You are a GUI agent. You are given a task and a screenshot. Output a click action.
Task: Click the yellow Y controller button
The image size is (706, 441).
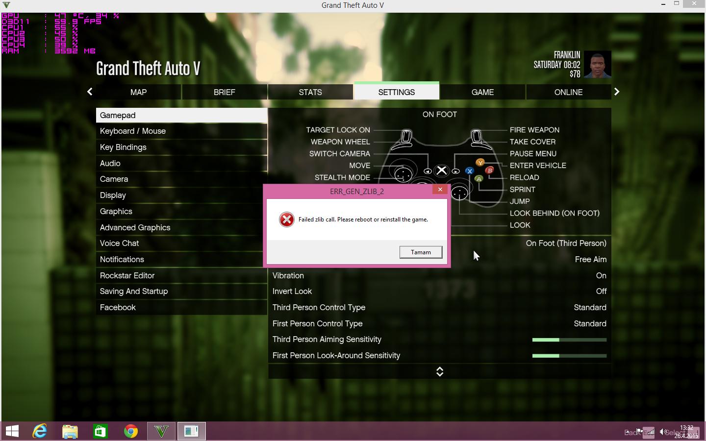tap(480, 162)
